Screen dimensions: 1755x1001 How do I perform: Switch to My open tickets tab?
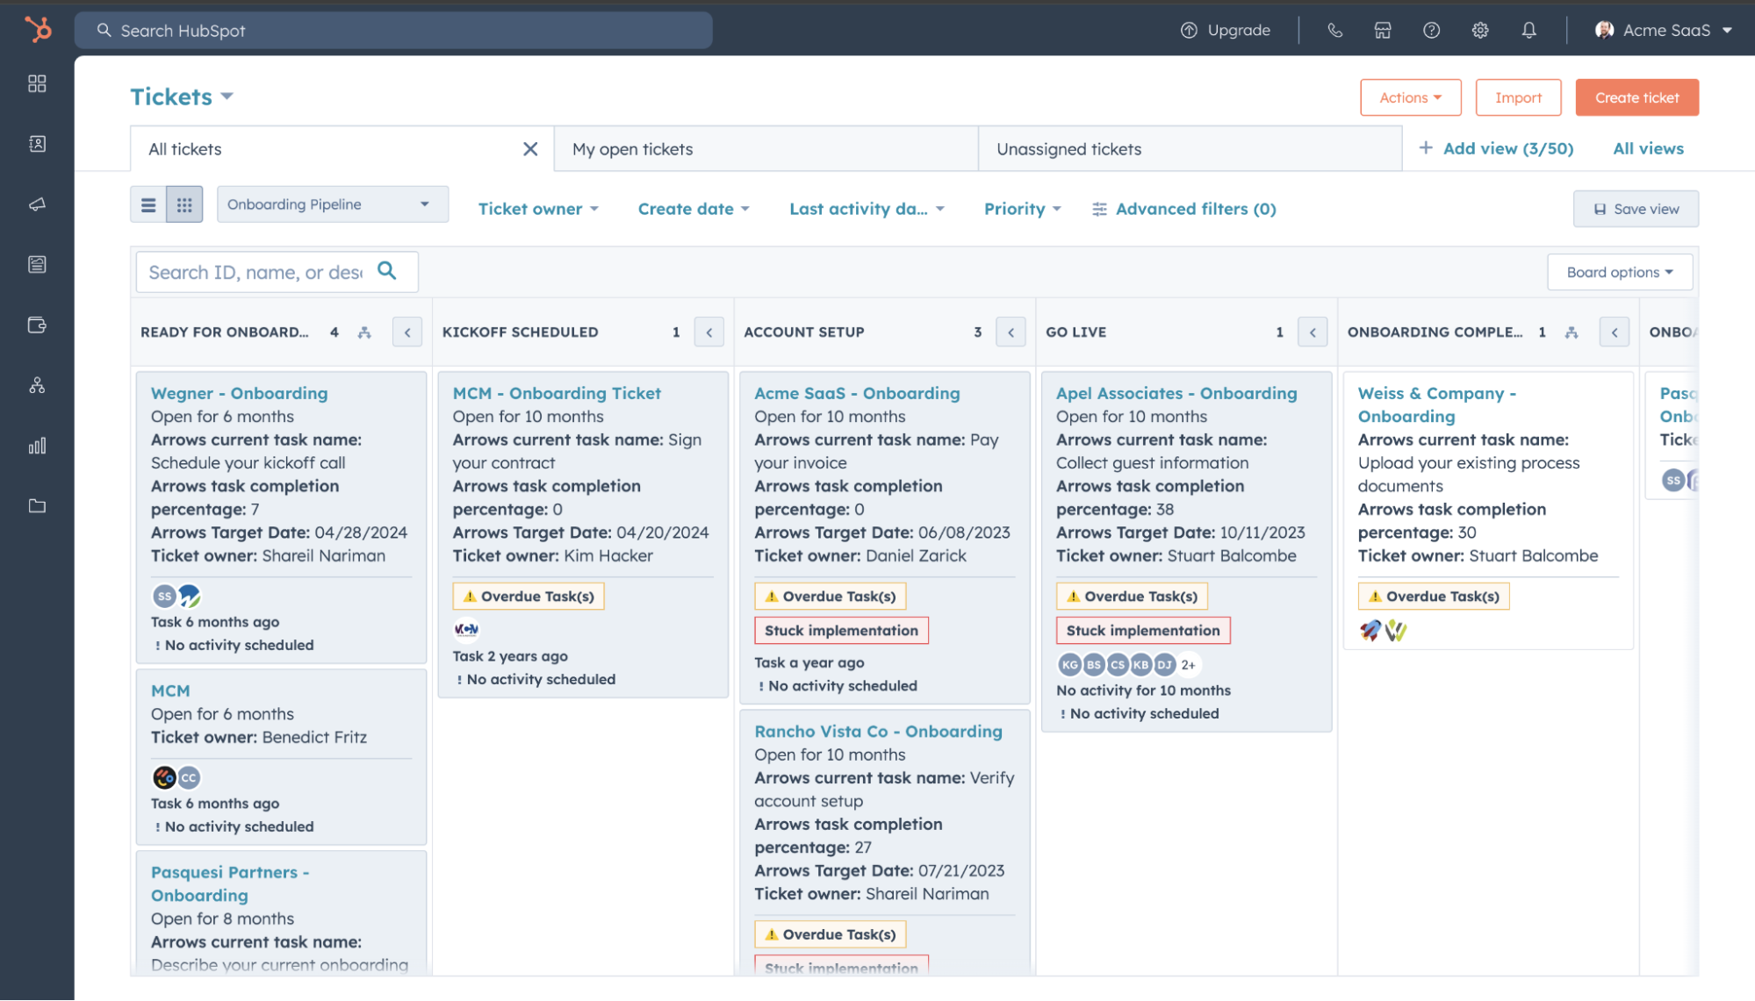coord(766,149)
